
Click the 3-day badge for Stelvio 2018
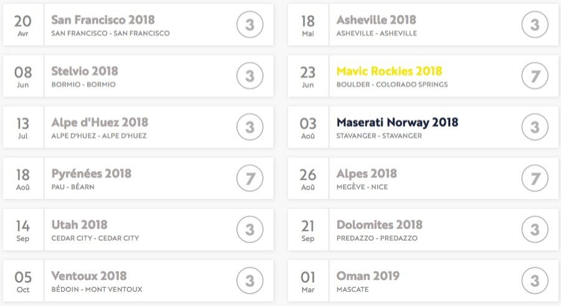(250, 76)
